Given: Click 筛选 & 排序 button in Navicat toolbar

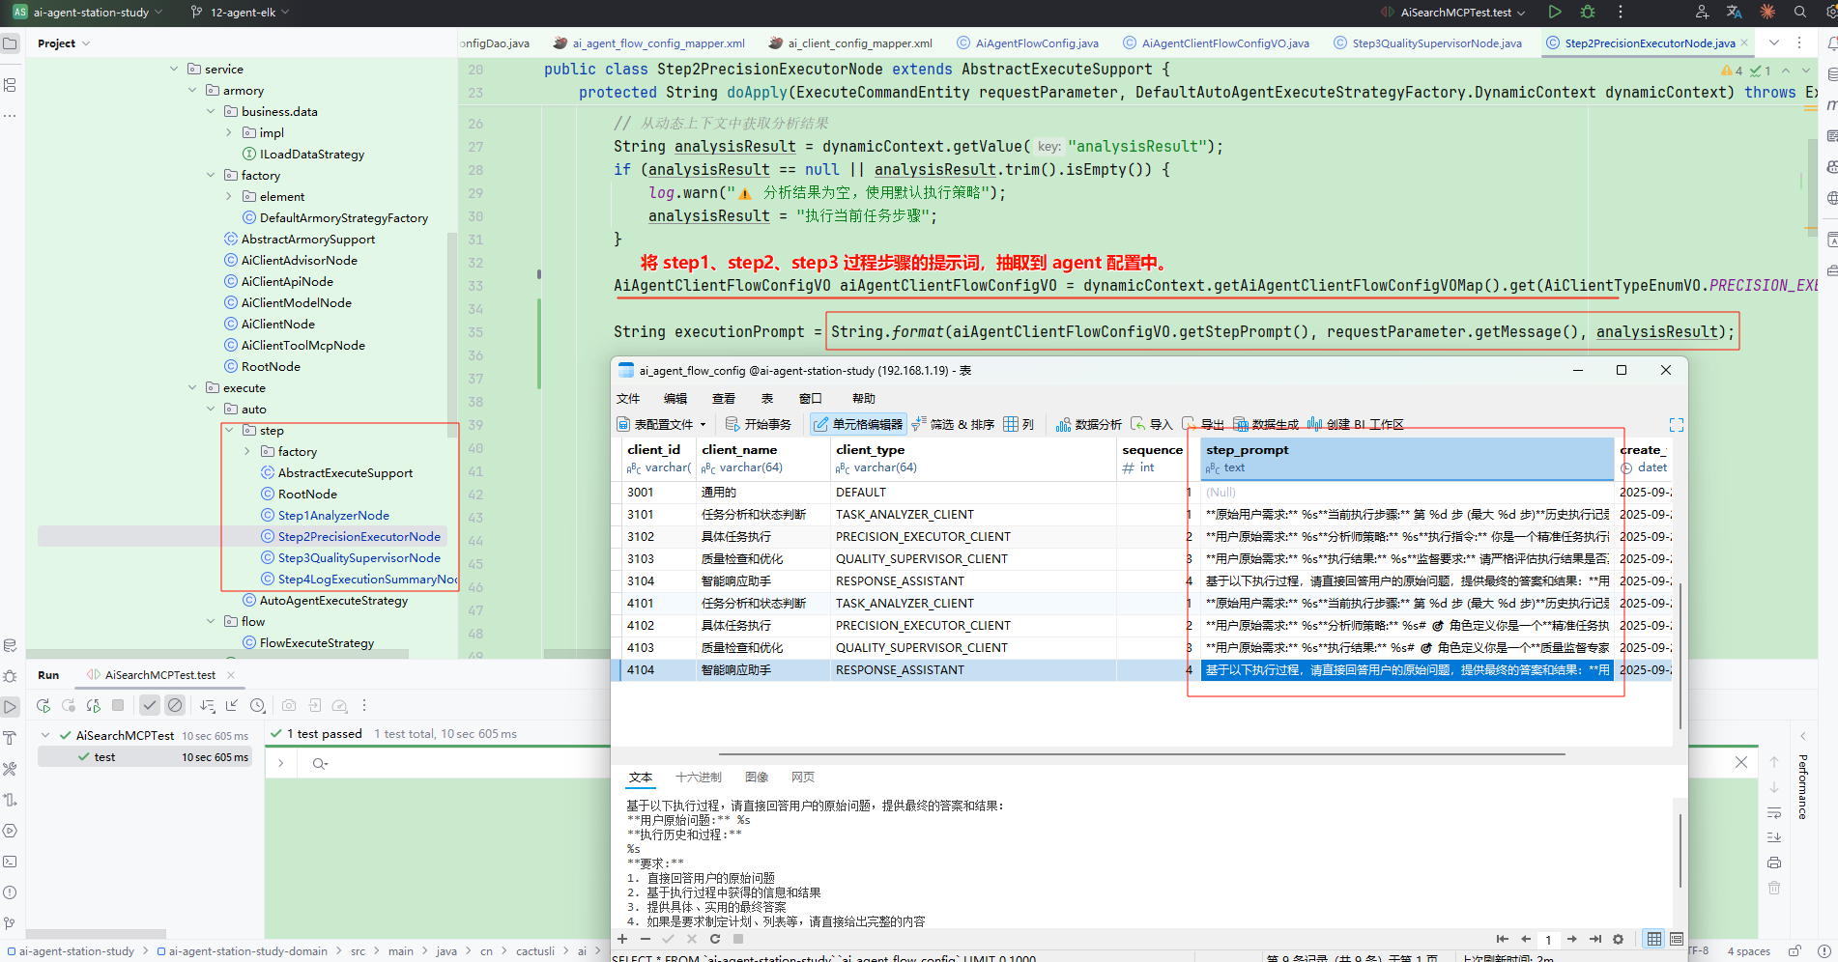Looking at the screenshot, I should pyautogui.click(x=953, y=425).
